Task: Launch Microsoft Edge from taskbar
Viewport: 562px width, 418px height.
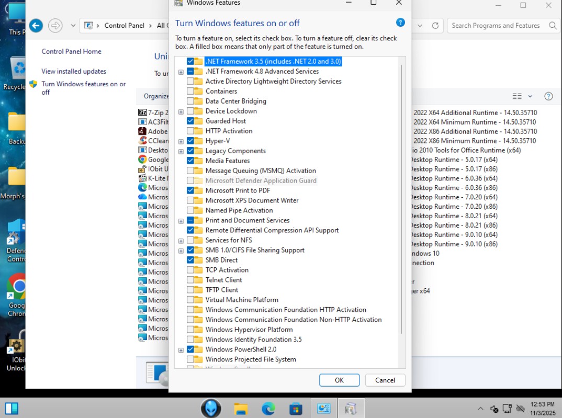Action: tap(268, 409)
